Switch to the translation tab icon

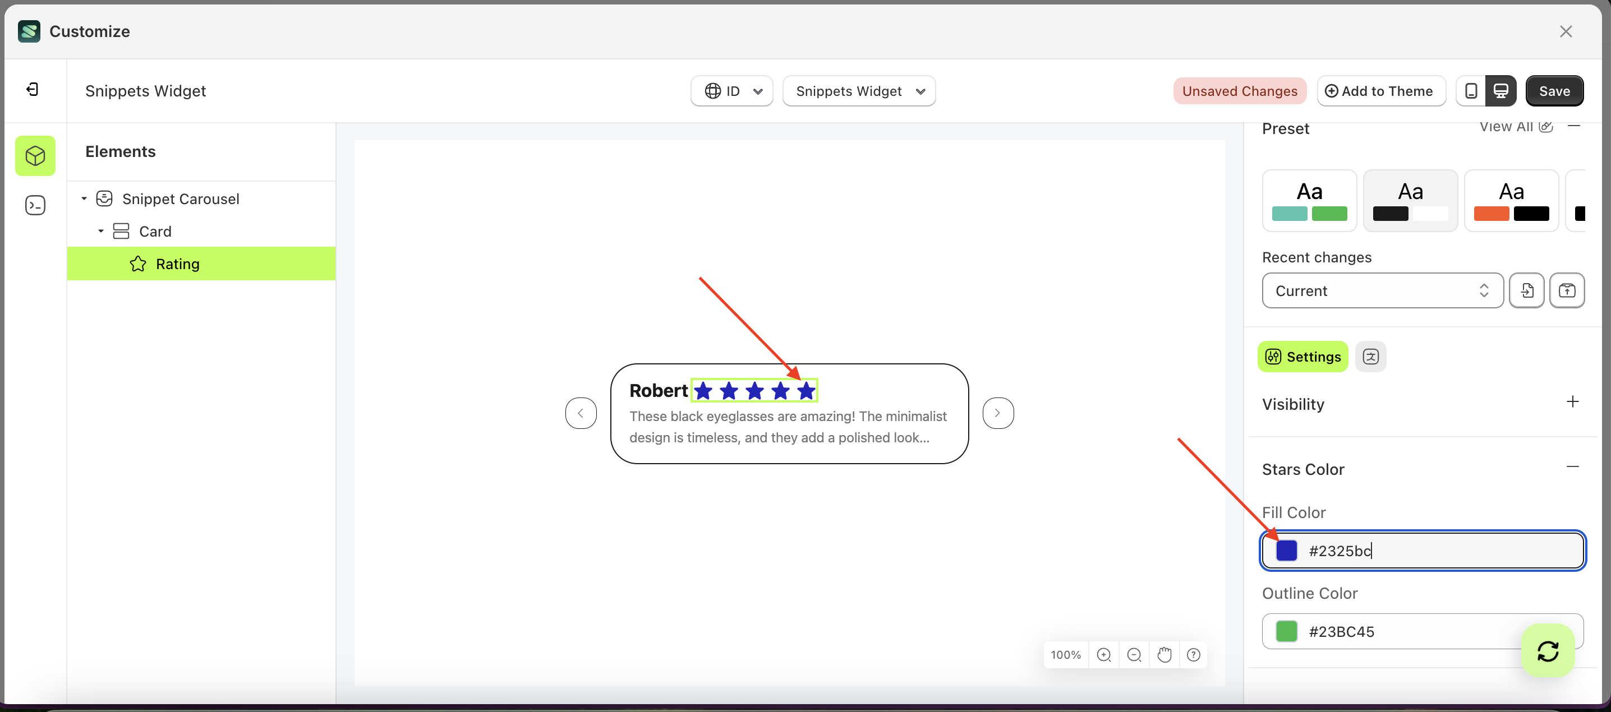pyautogui.click(x=1370, y=357)
